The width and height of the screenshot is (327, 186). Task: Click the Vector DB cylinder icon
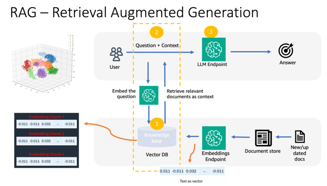point(156,136)
